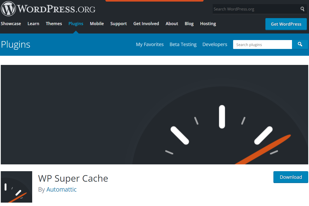Visit the Get Involved page
The height and width of the screenshot is (206, 309).
pyautogui.click(x=146, y=24)
